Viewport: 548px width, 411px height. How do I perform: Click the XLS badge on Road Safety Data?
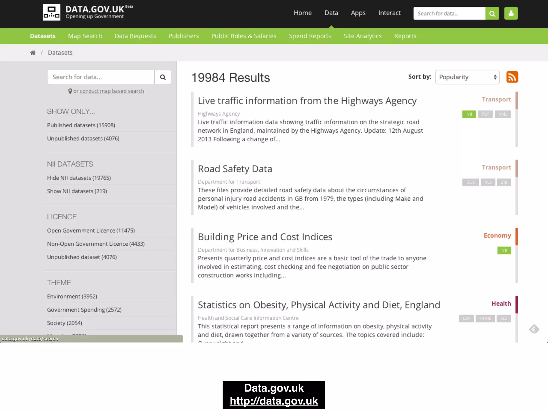pos(488,182)
